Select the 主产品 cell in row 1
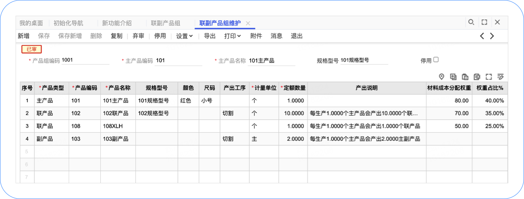The height and width of the screenshot is (199, 524). (52, 101)
